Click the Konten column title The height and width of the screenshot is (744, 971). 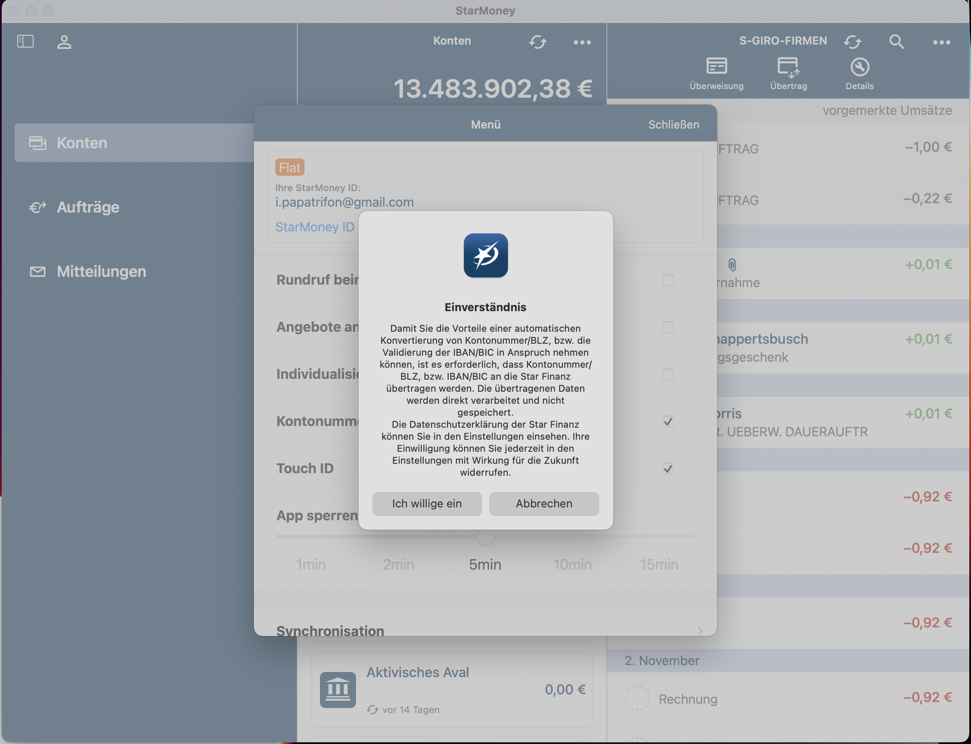click(x=452, y=41)
